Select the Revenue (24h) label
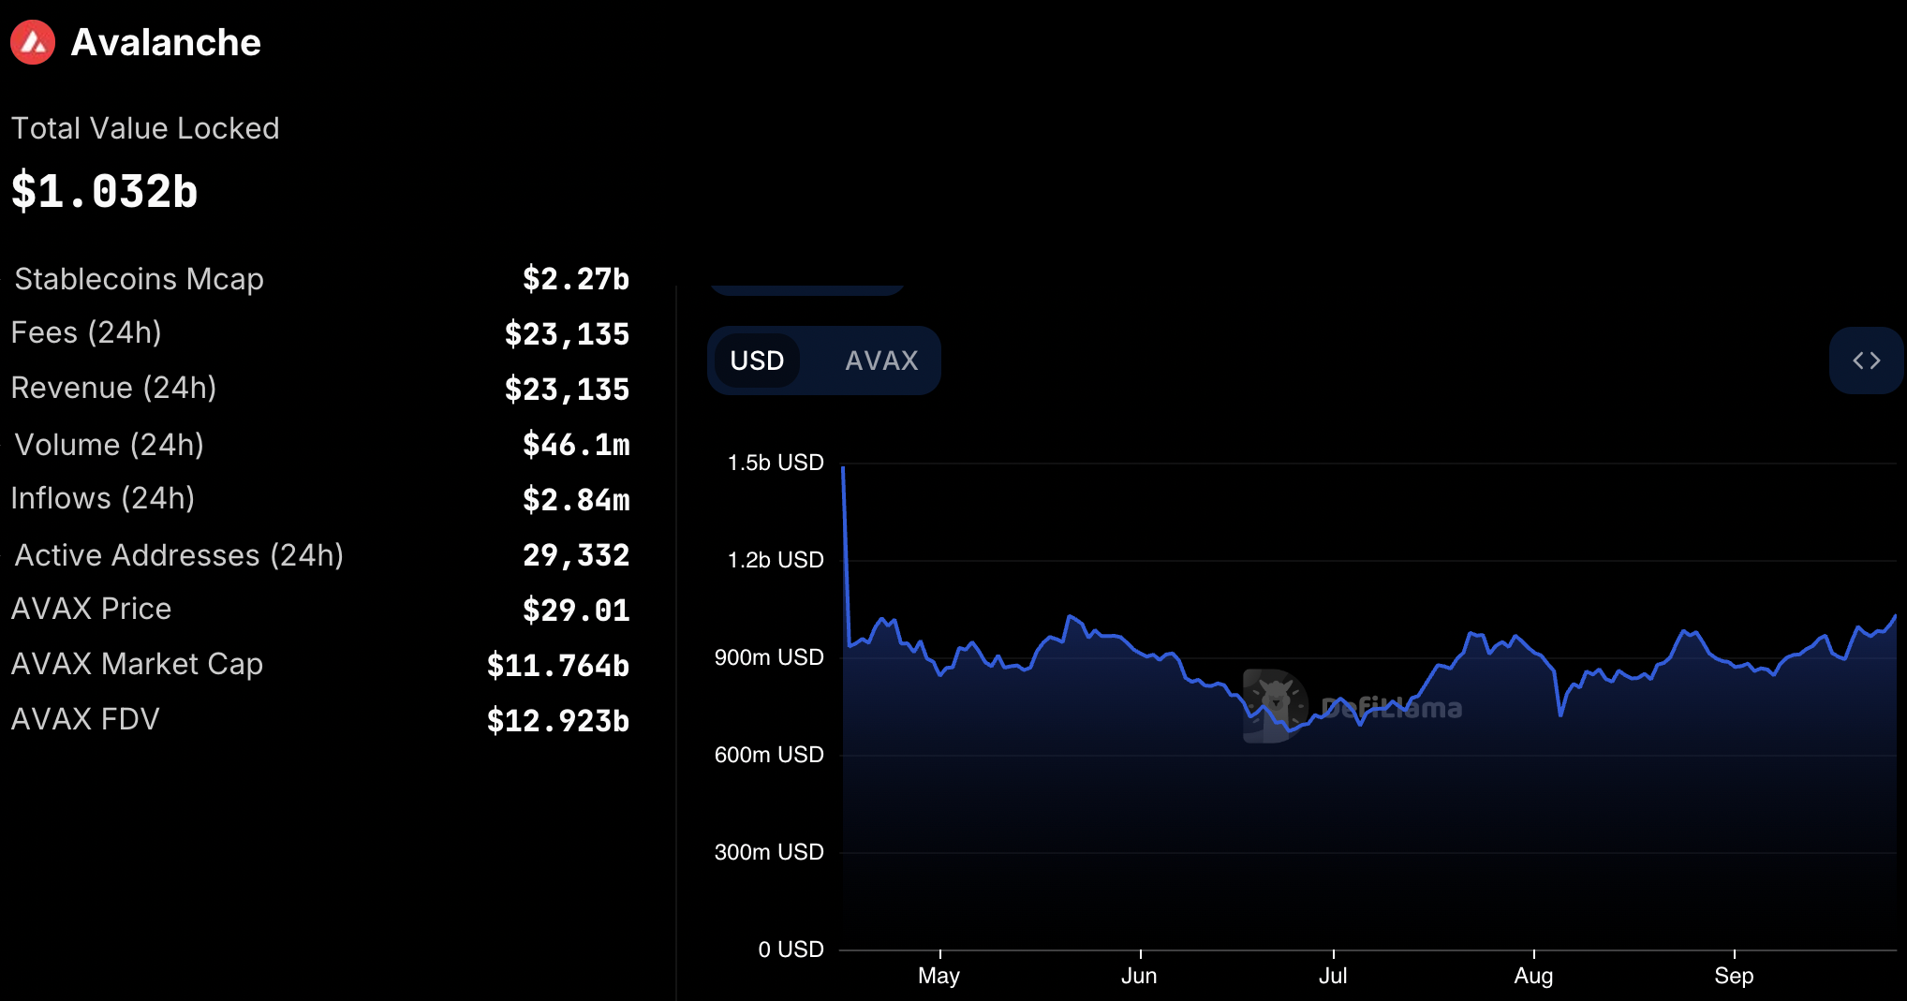The width and height of the screenshot is (1907, 1001). 113,388
